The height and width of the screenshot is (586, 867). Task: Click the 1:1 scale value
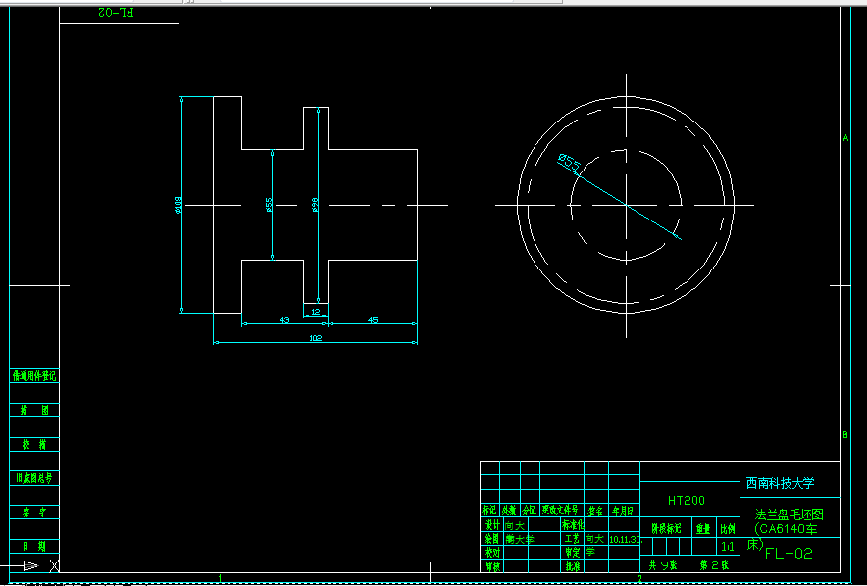pos(728,548)
